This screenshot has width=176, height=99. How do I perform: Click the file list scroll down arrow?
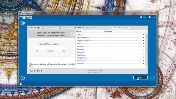146,67
